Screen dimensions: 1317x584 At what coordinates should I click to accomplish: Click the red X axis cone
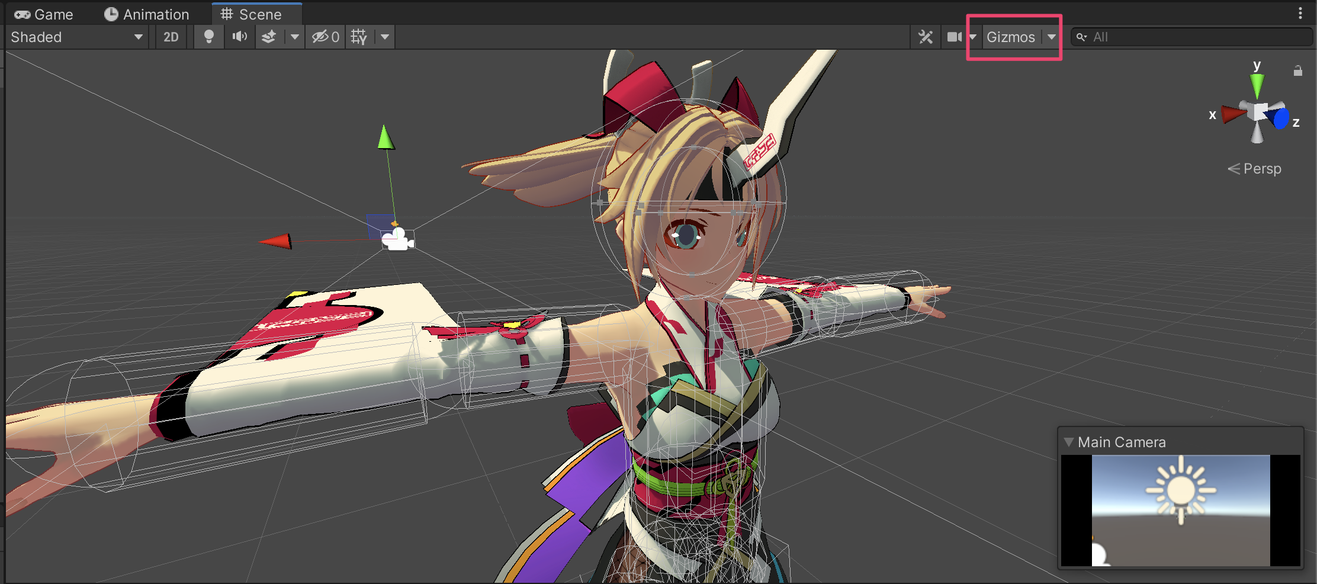pyautogui.click(x=1234, y=114)
